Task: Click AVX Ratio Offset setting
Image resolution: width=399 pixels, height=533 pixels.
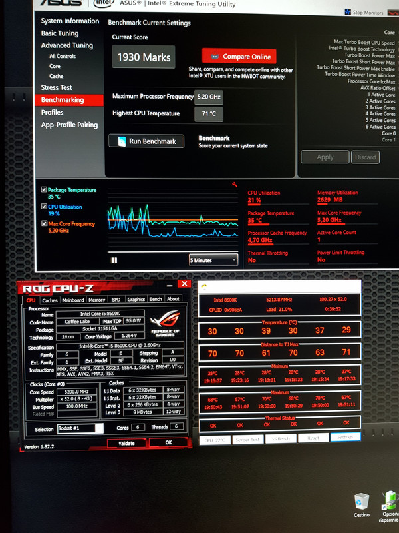Action: pyautogui.click(x=378, y=88)
